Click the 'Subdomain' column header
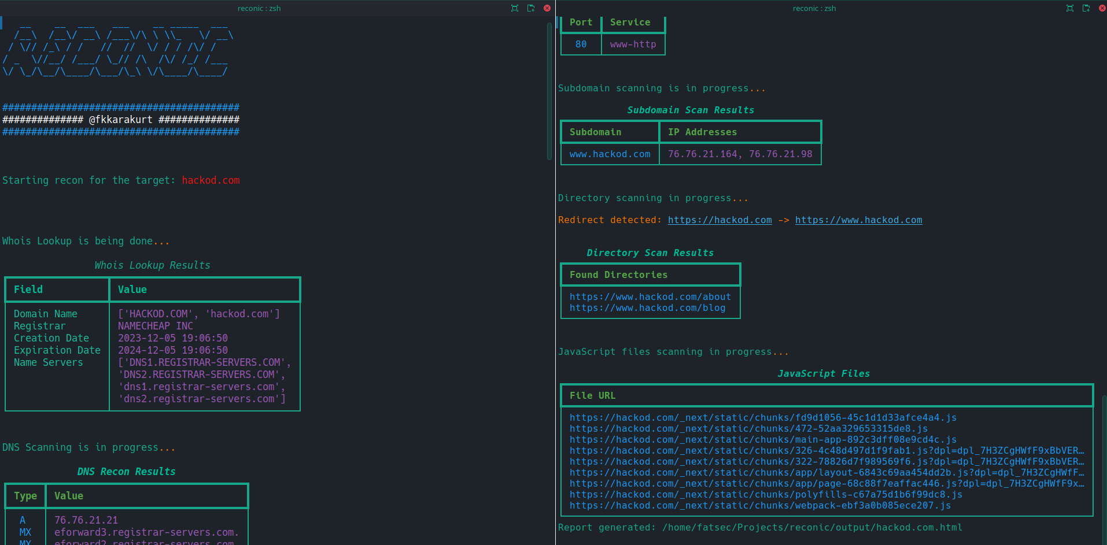1107x545 pixels. (x=596, y=132)
